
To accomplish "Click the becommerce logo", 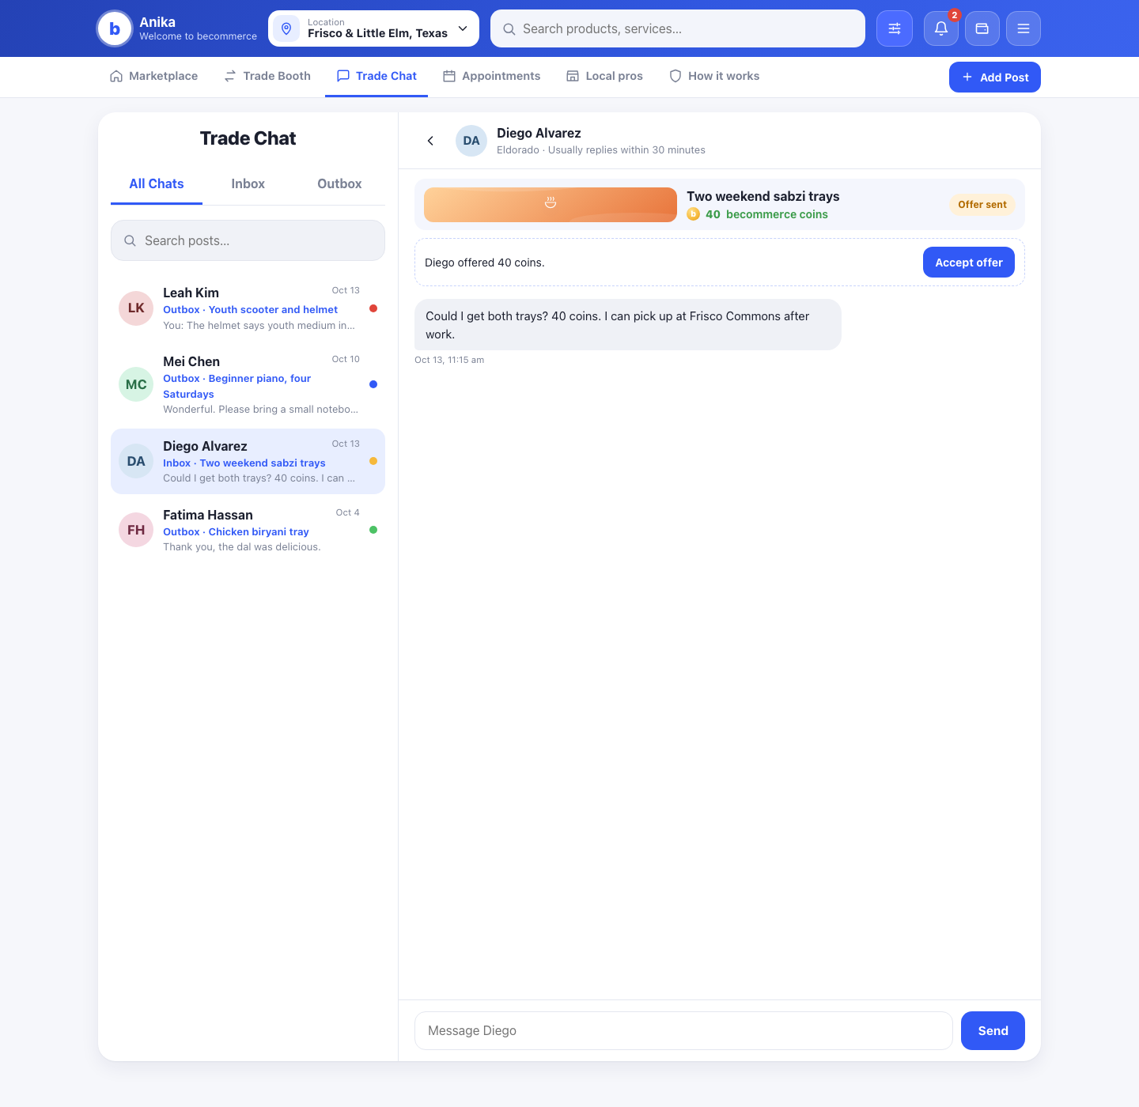I will (115, 28).
